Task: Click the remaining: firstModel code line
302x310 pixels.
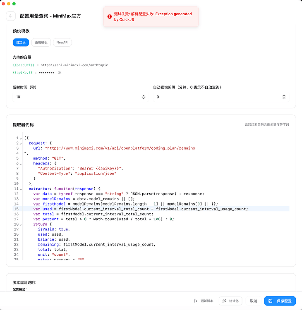Action: coord(96,245)
